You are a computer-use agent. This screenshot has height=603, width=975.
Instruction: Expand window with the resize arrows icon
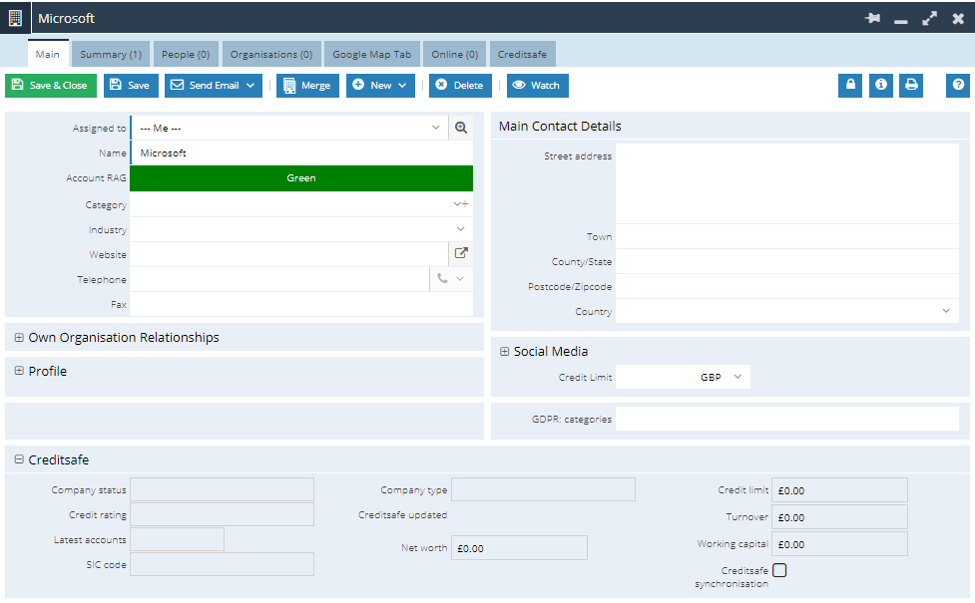tap(930, 18)
